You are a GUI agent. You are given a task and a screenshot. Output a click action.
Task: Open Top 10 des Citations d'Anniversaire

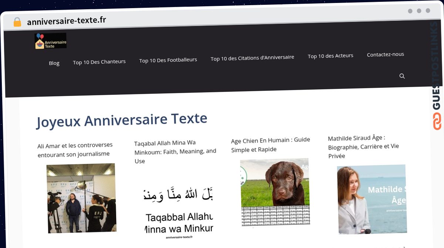tap(252, 58)
